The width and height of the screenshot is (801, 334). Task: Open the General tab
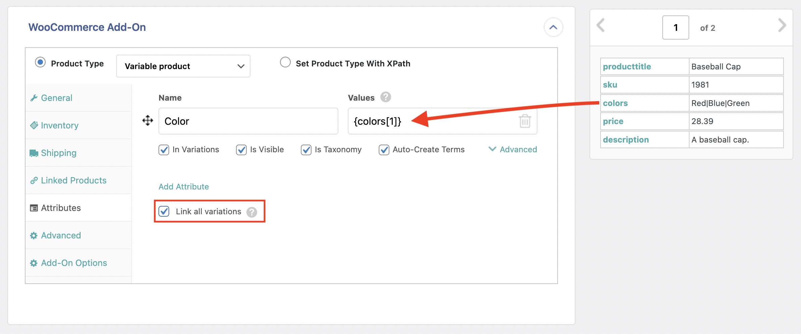[56, 98]
